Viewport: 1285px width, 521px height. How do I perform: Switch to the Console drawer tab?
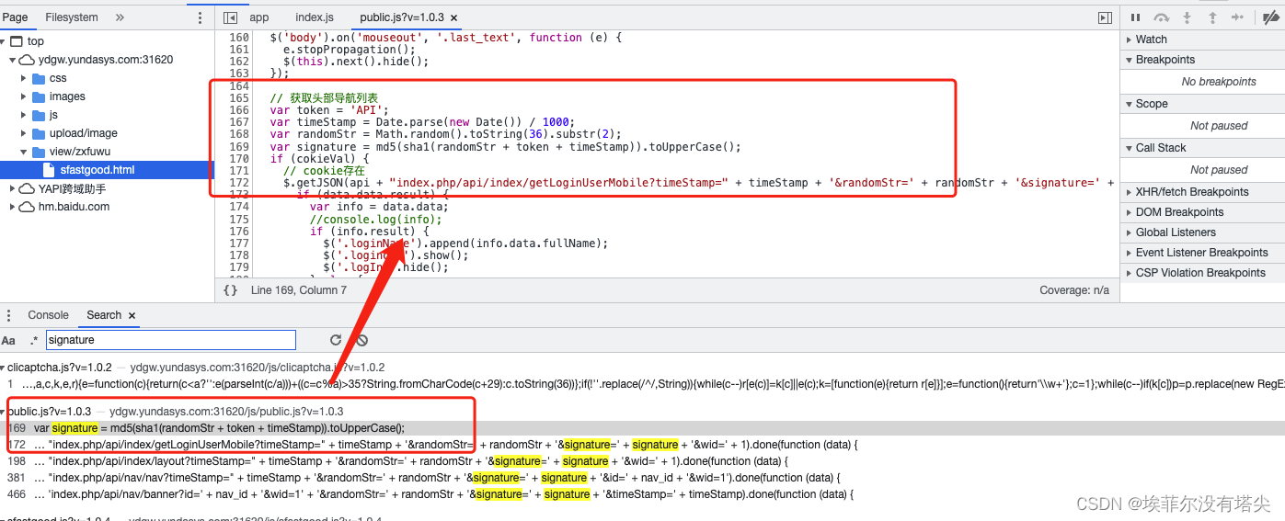point(49,315)
